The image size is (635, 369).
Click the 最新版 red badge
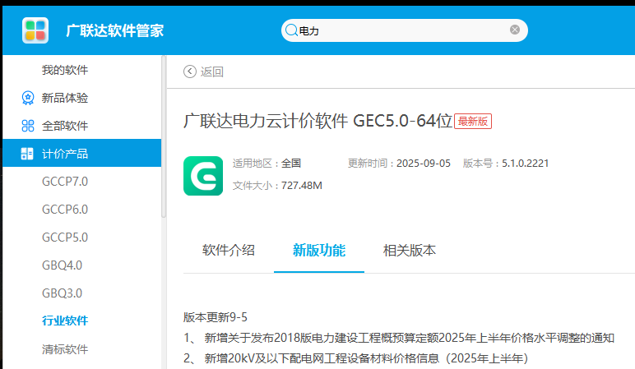(x=473, y=122)
